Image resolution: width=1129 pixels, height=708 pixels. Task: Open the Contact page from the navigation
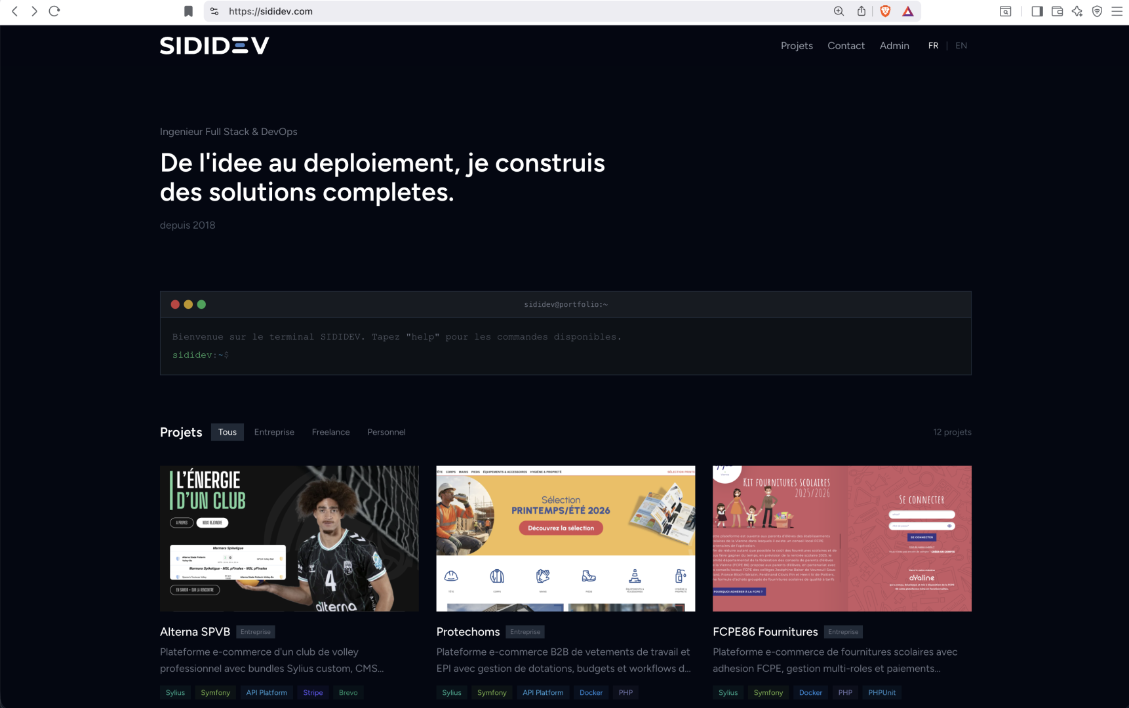846,45
